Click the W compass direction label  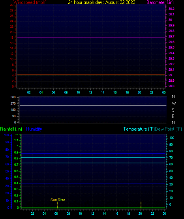pyautogui.click(x=174, y=103)
